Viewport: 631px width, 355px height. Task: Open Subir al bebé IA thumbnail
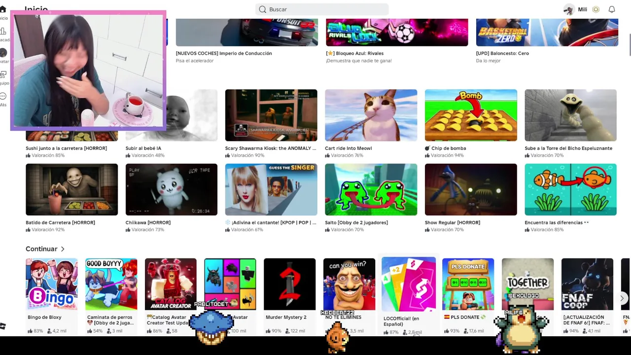192,115
